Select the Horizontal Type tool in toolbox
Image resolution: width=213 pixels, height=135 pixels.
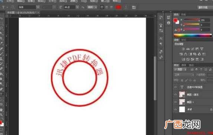point(1,94)
